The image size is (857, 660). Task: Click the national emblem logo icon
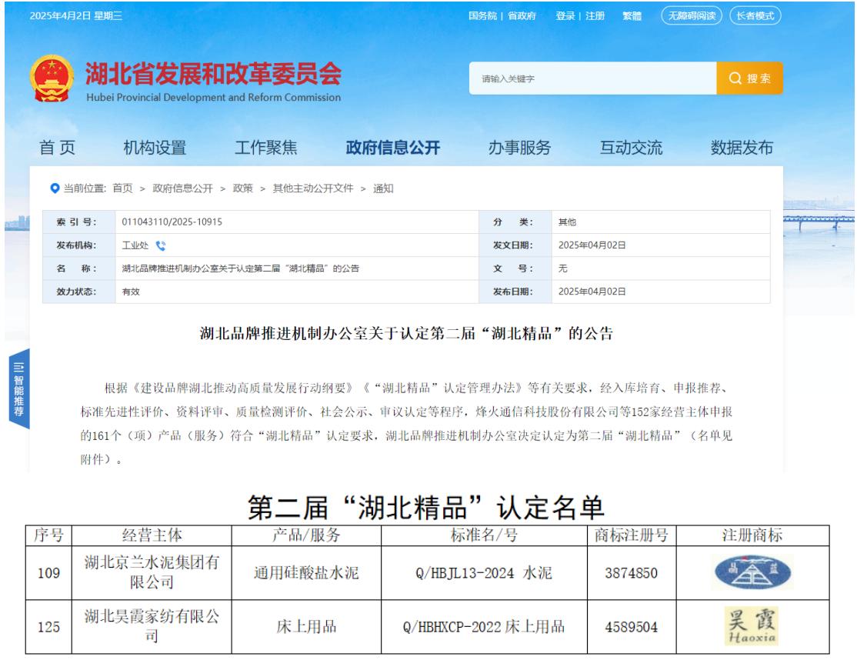point(52,79)
